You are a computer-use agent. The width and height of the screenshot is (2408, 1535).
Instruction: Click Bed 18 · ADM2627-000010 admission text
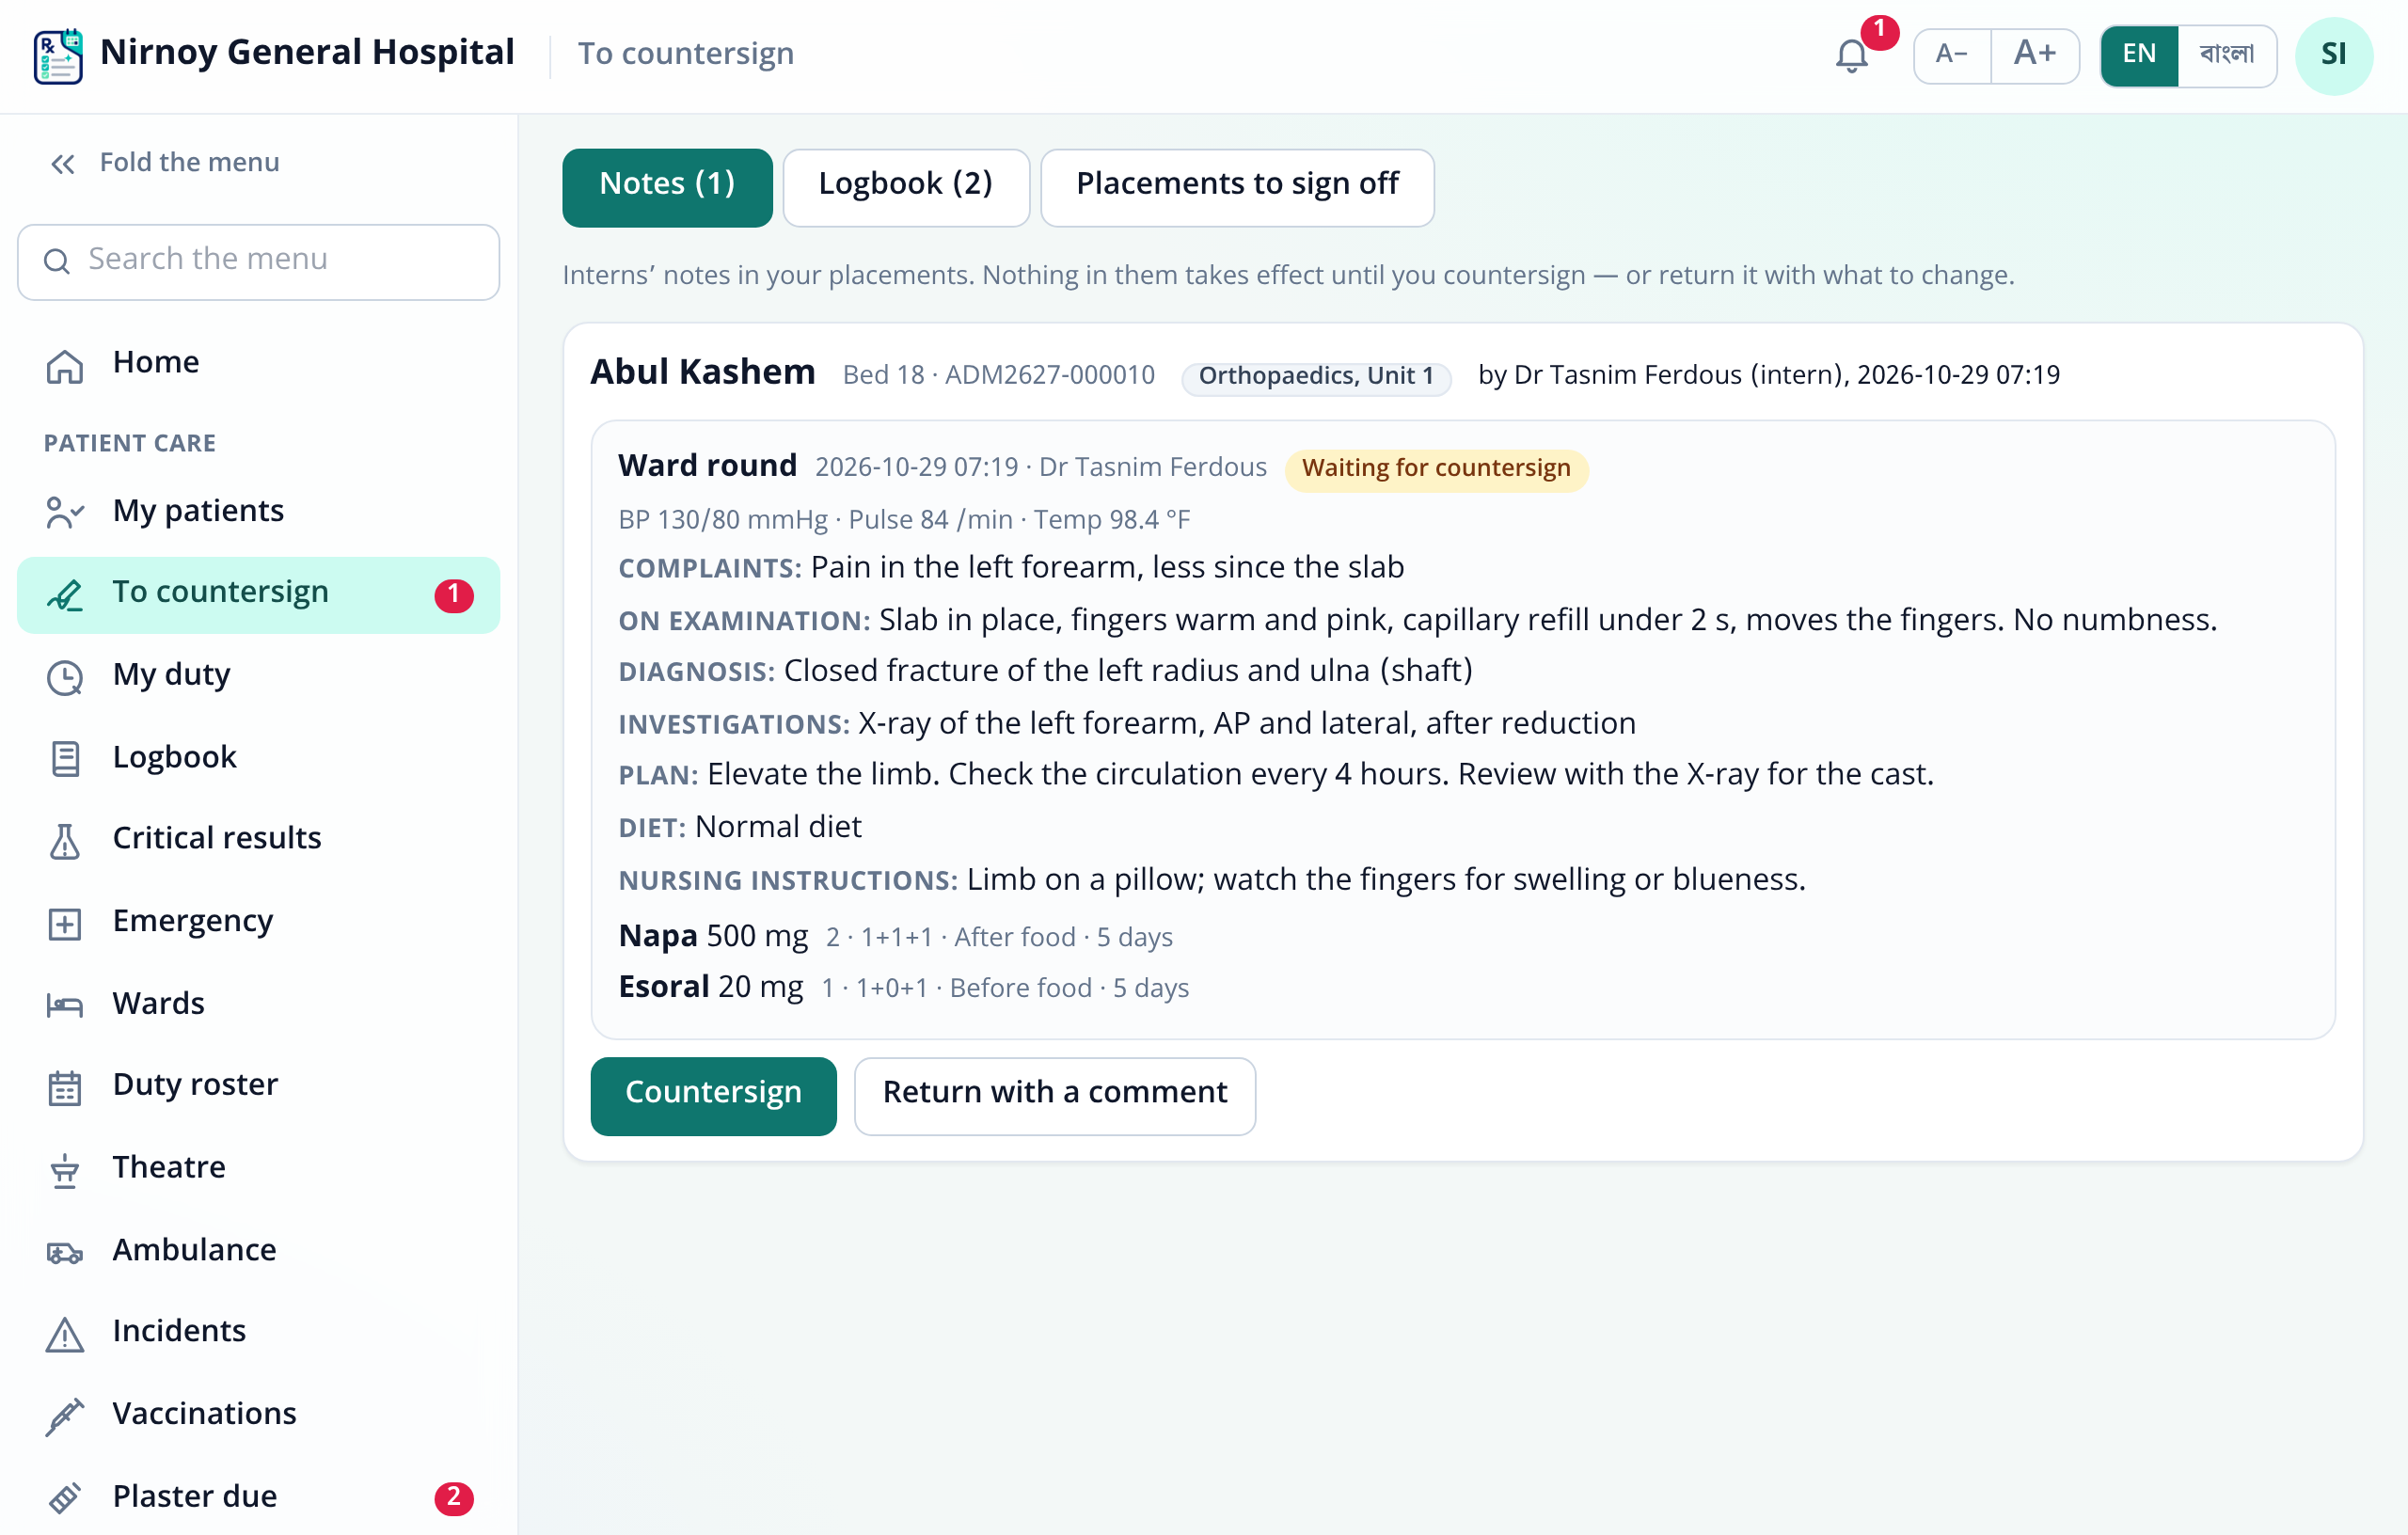(x=998, y=376)
